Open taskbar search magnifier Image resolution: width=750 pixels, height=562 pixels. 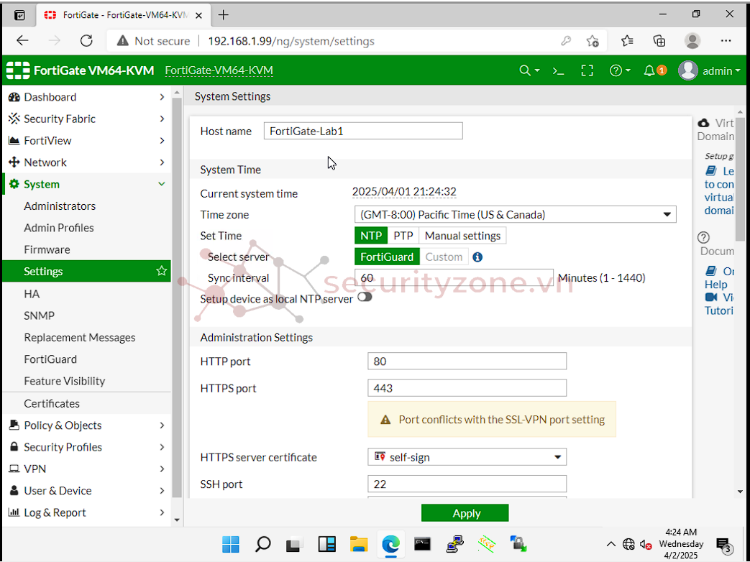pyautogui.click(x=262, y=544)
